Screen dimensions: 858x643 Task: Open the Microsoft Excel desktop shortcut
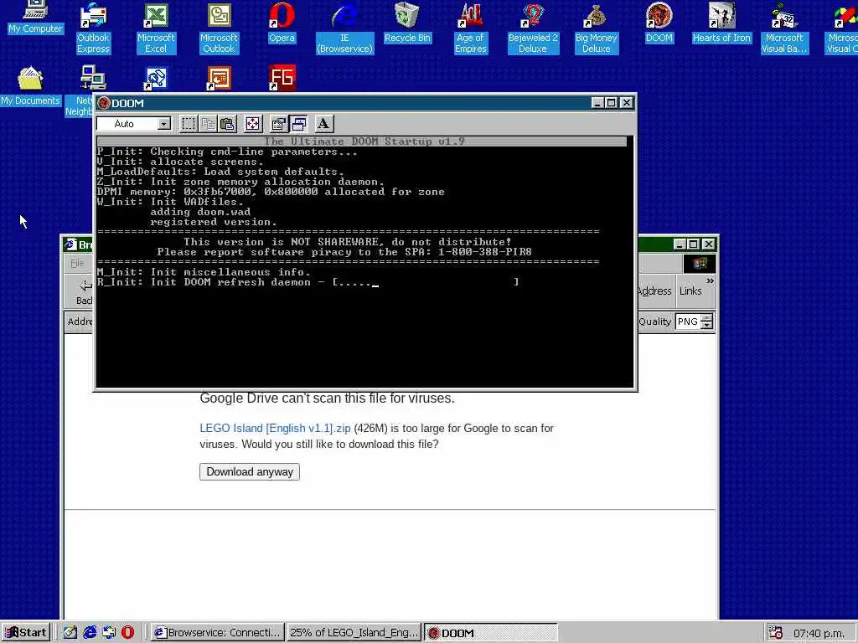pyautogui.click(x=156, y=28)
